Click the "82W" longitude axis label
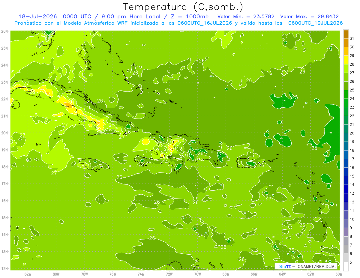 coord(28,274)
